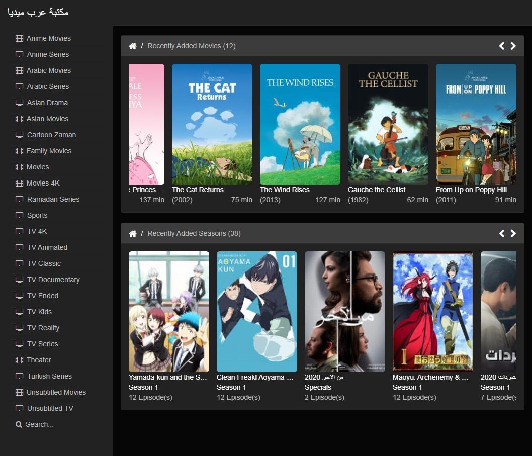The width and height of the screenshot is (532, 456).
Task: Go to next page of Recently Added Seasons
Action: pyautogui.click(x=513, y=233)
